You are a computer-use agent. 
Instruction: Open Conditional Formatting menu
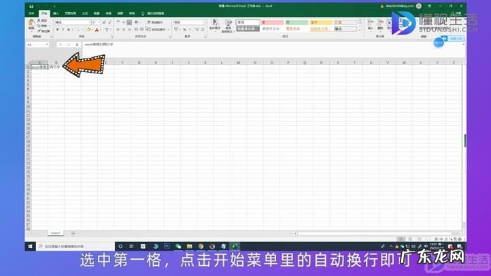tap(214, 25)
